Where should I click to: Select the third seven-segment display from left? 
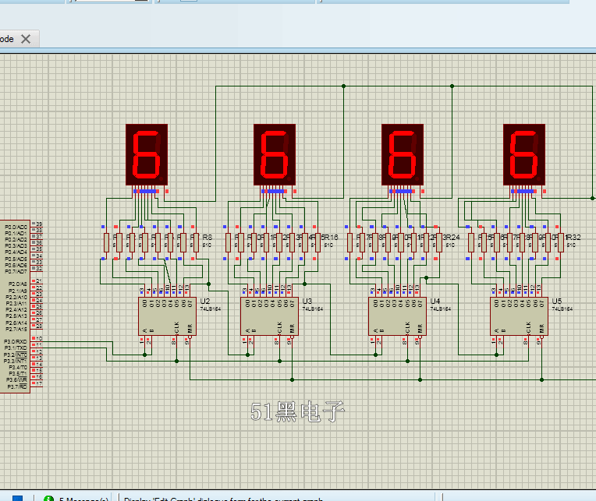[x=402, y=153]
